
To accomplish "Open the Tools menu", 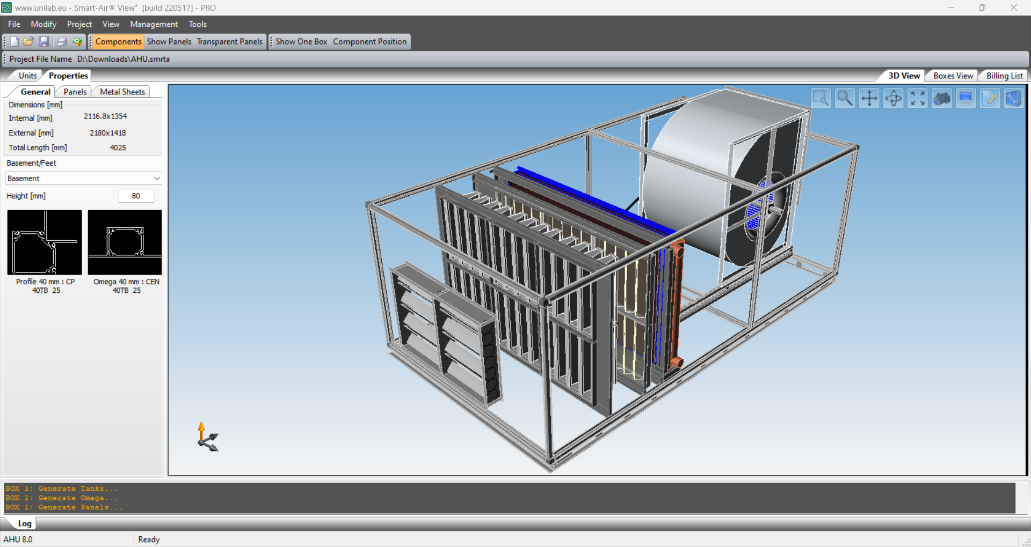I will point(197,24).
